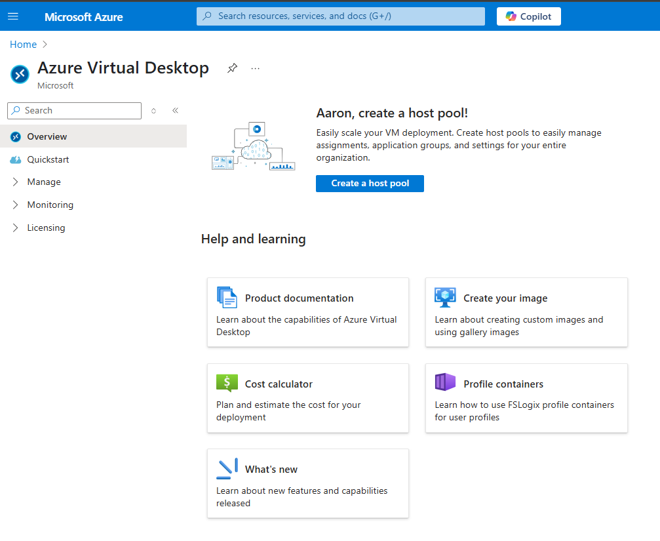The width and height of the screenshot is (660, 541).
Task: Open the more options ellipsis menu
Action: coord(256,68)
